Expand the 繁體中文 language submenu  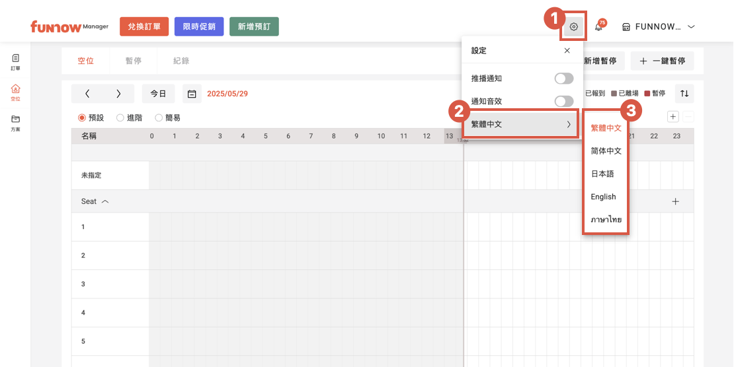coord(520,124)
